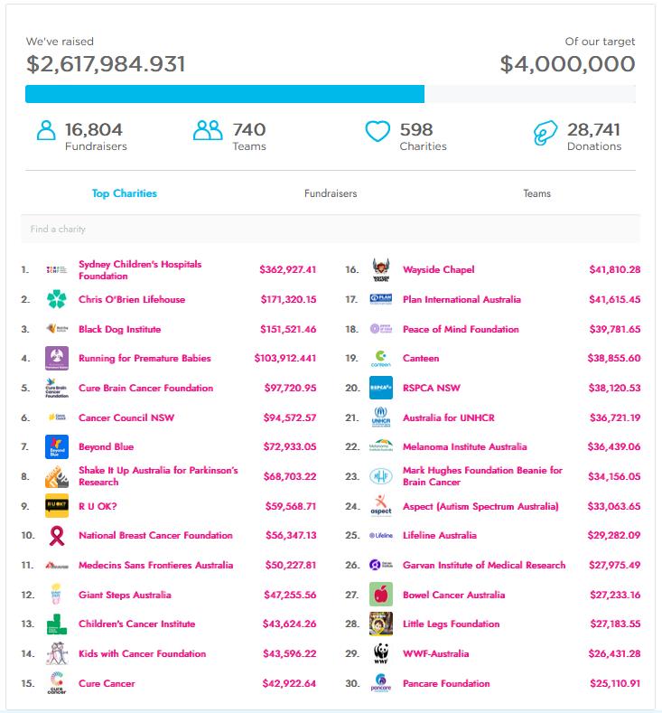The image size is (662, 713).
Task: Open the Lifeline Australia charity link
Action: [438, 536]
